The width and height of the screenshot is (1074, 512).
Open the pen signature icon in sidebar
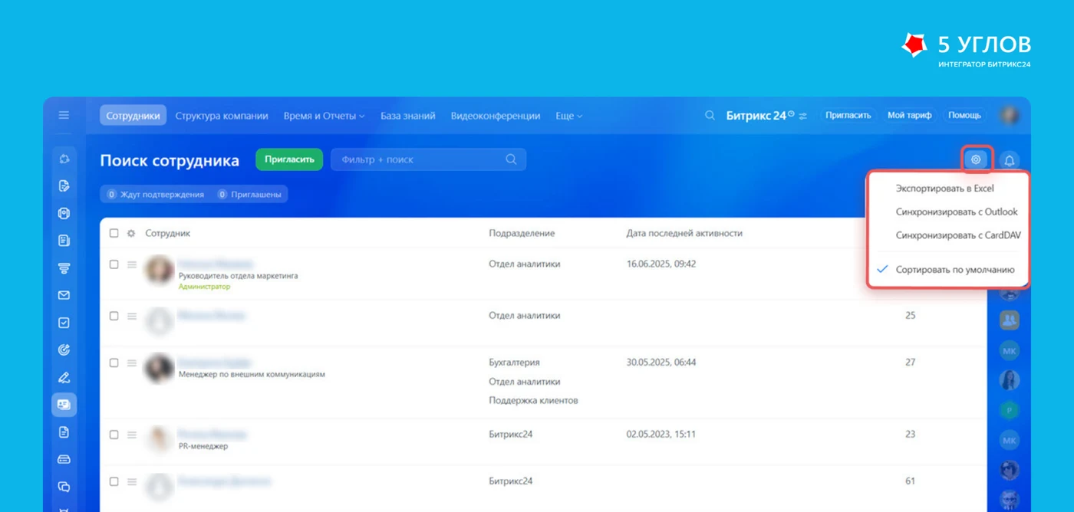(x=64, y=378)
